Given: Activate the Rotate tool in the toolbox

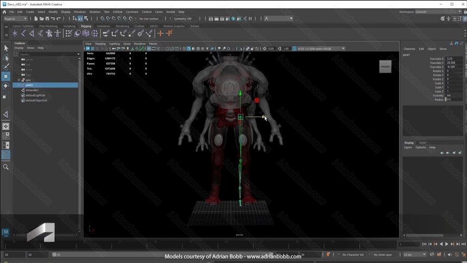Looking at the screenshot, I should point(5,86).
